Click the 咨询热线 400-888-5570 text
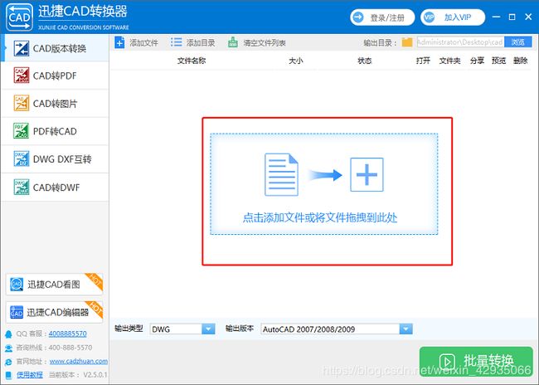 tap(54, 348)
